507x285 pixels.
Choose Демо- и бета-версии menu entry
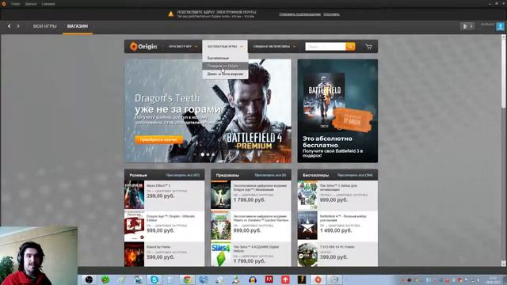click(225, 74)
